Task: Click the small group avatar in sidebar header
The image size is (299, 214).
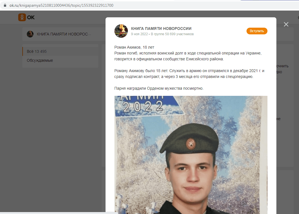Action: click(30, 34)
